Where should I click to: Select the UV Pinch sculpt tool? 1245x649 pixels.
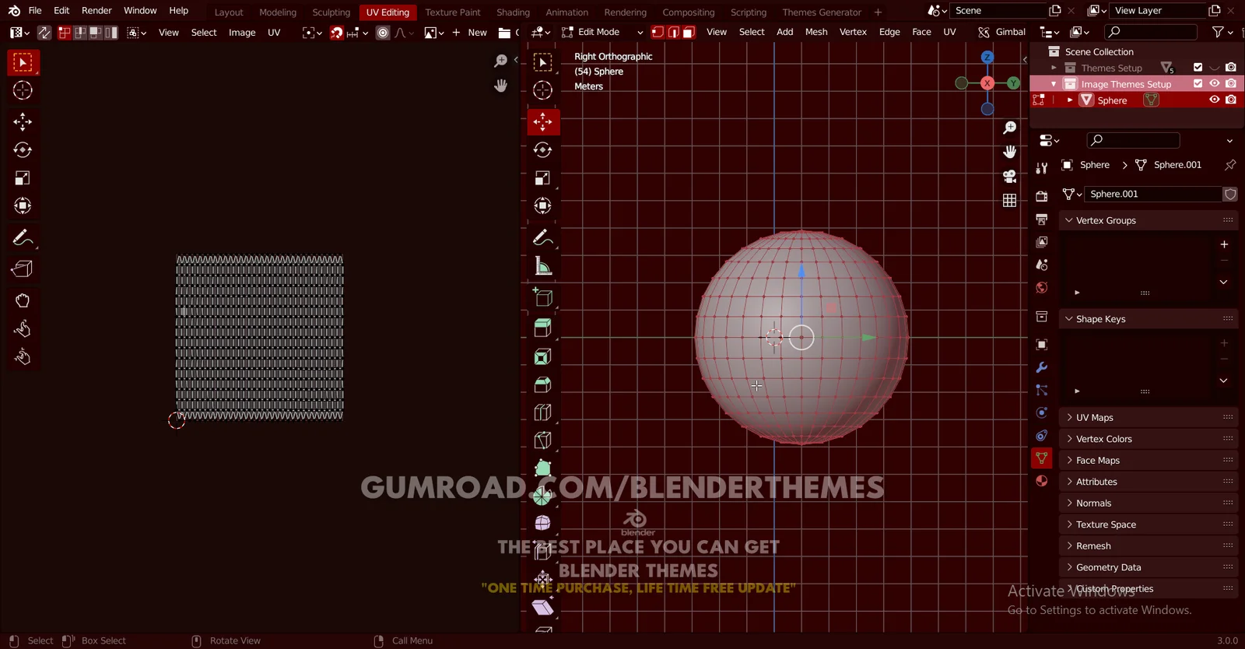23,356
